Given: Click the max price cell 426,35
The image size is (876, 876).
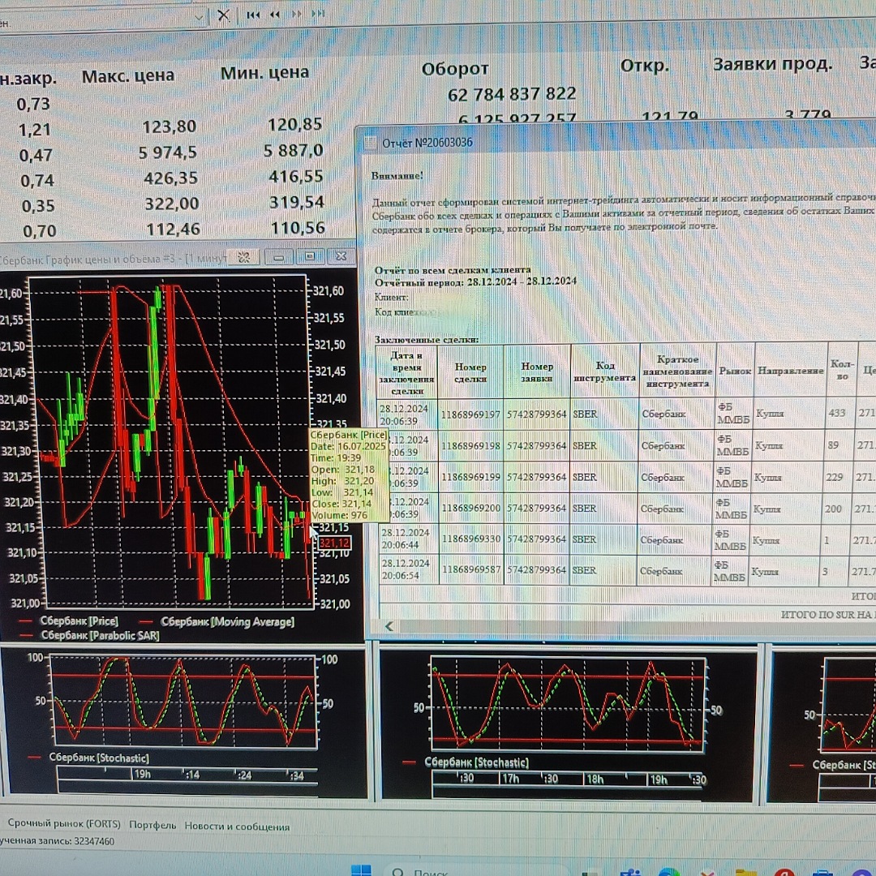Looking at the screenshot, I should click(x=170, y=178).
